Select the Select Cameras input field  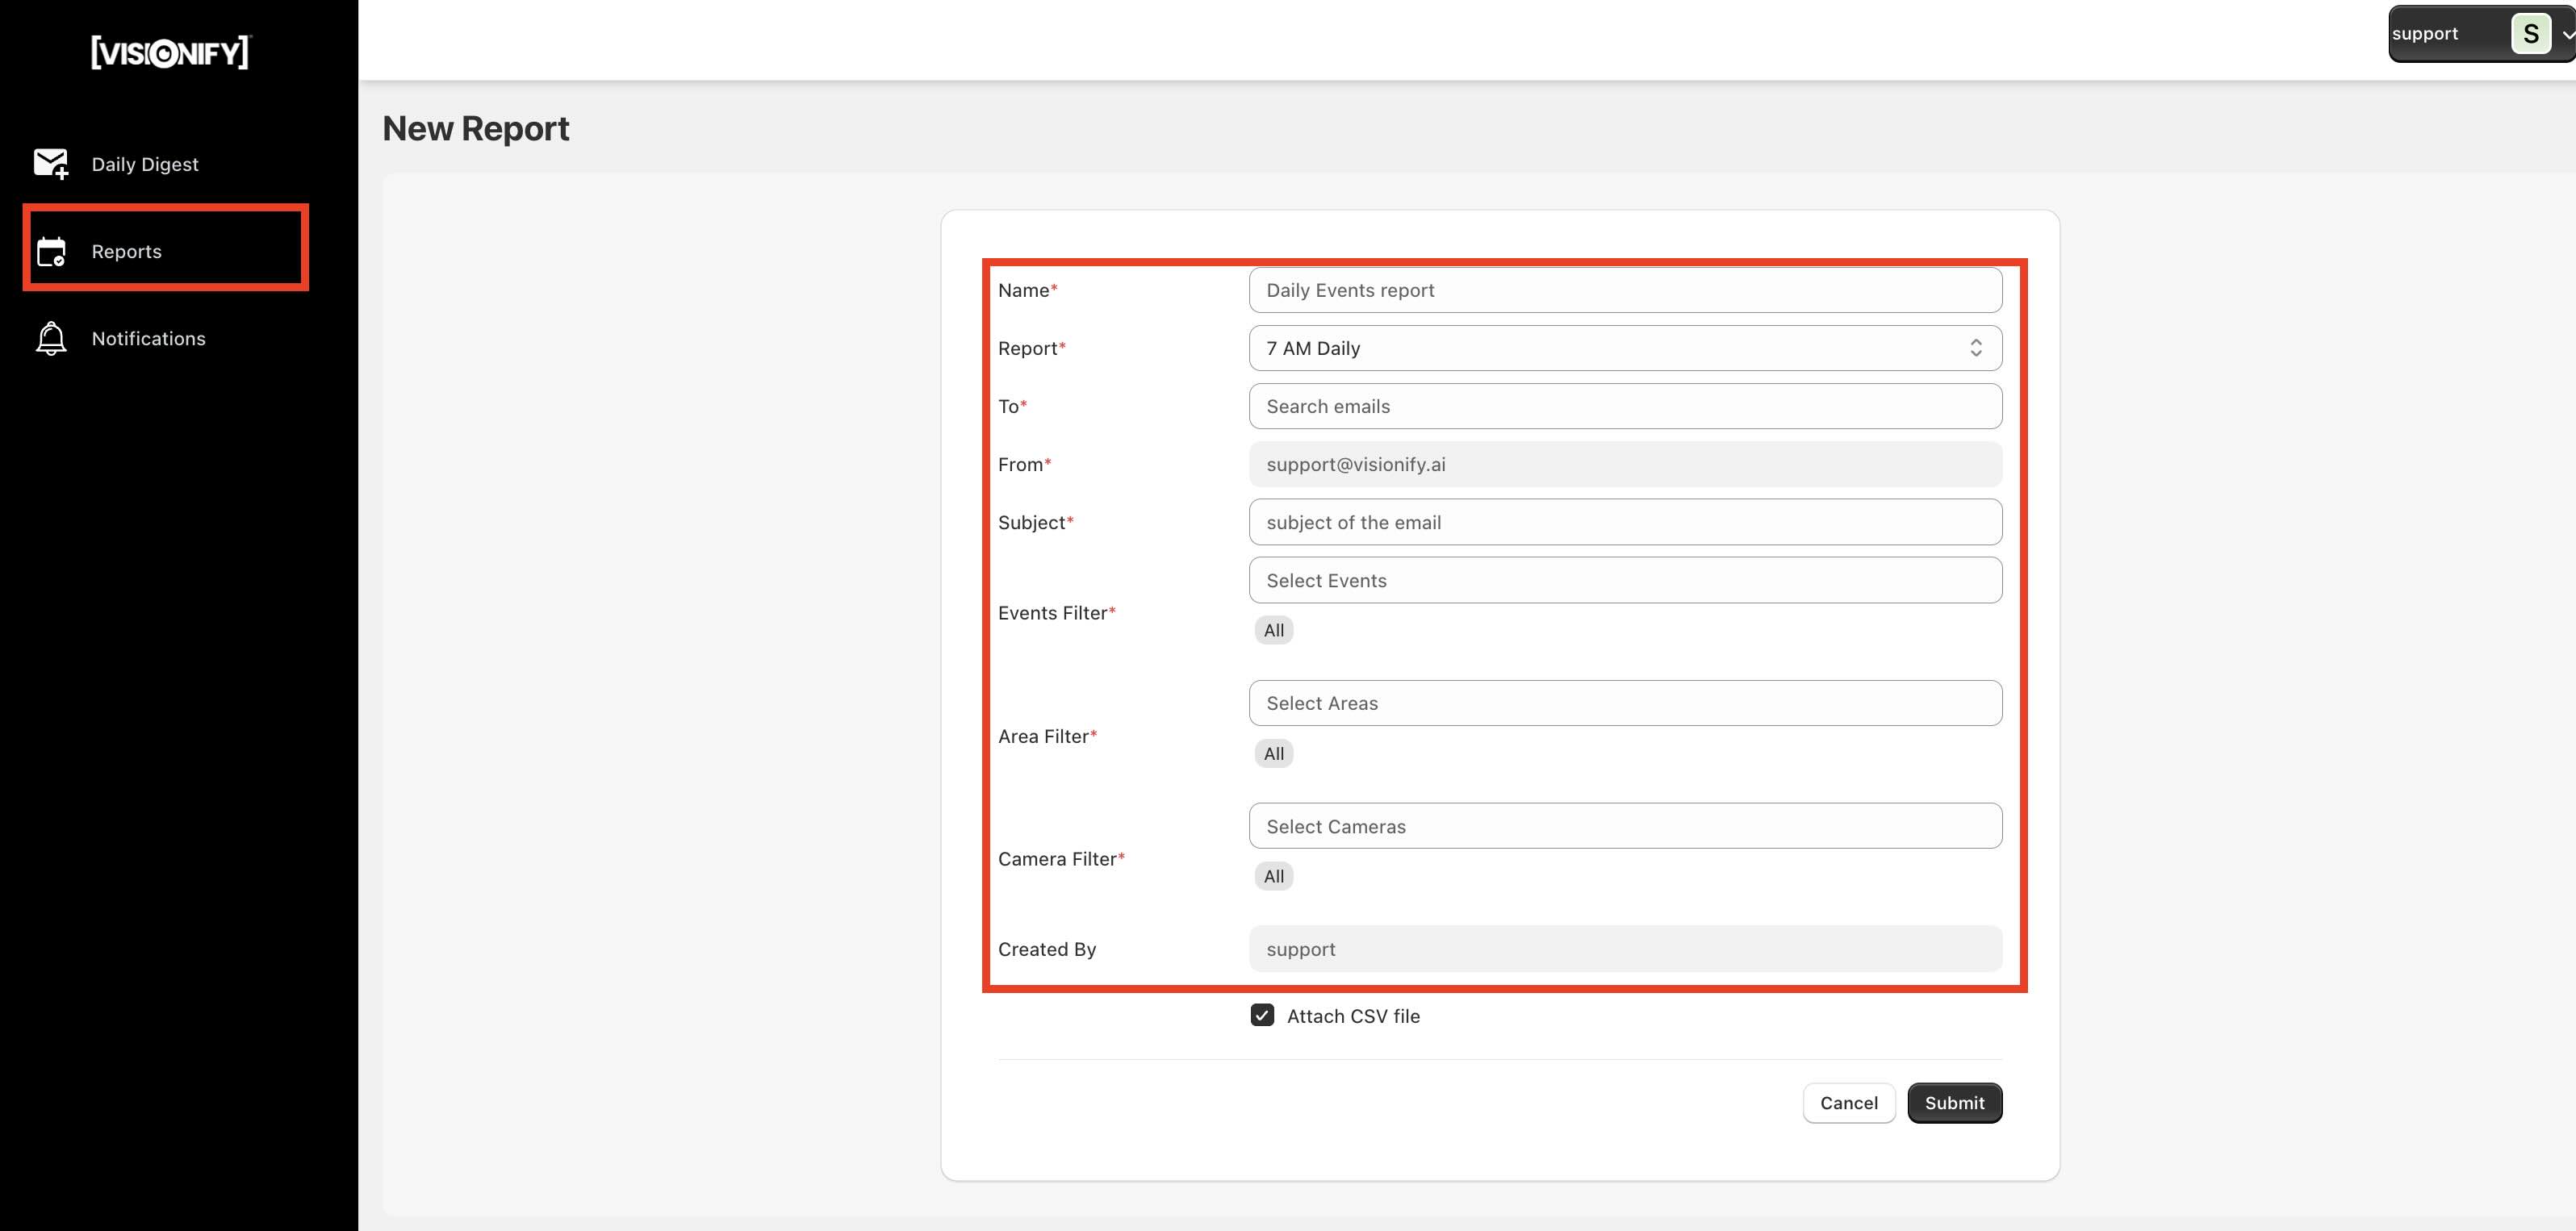(x=1625, y=825)
